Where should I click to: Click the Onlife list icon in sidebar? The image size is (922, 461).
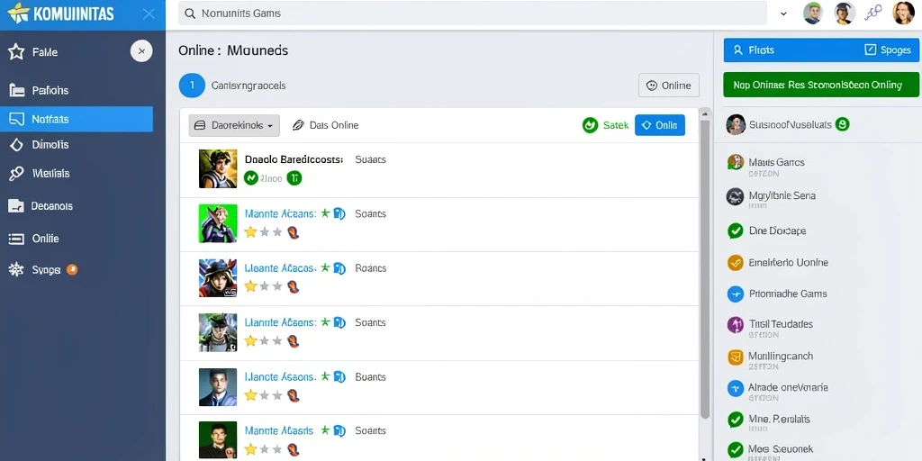[16, 239]
